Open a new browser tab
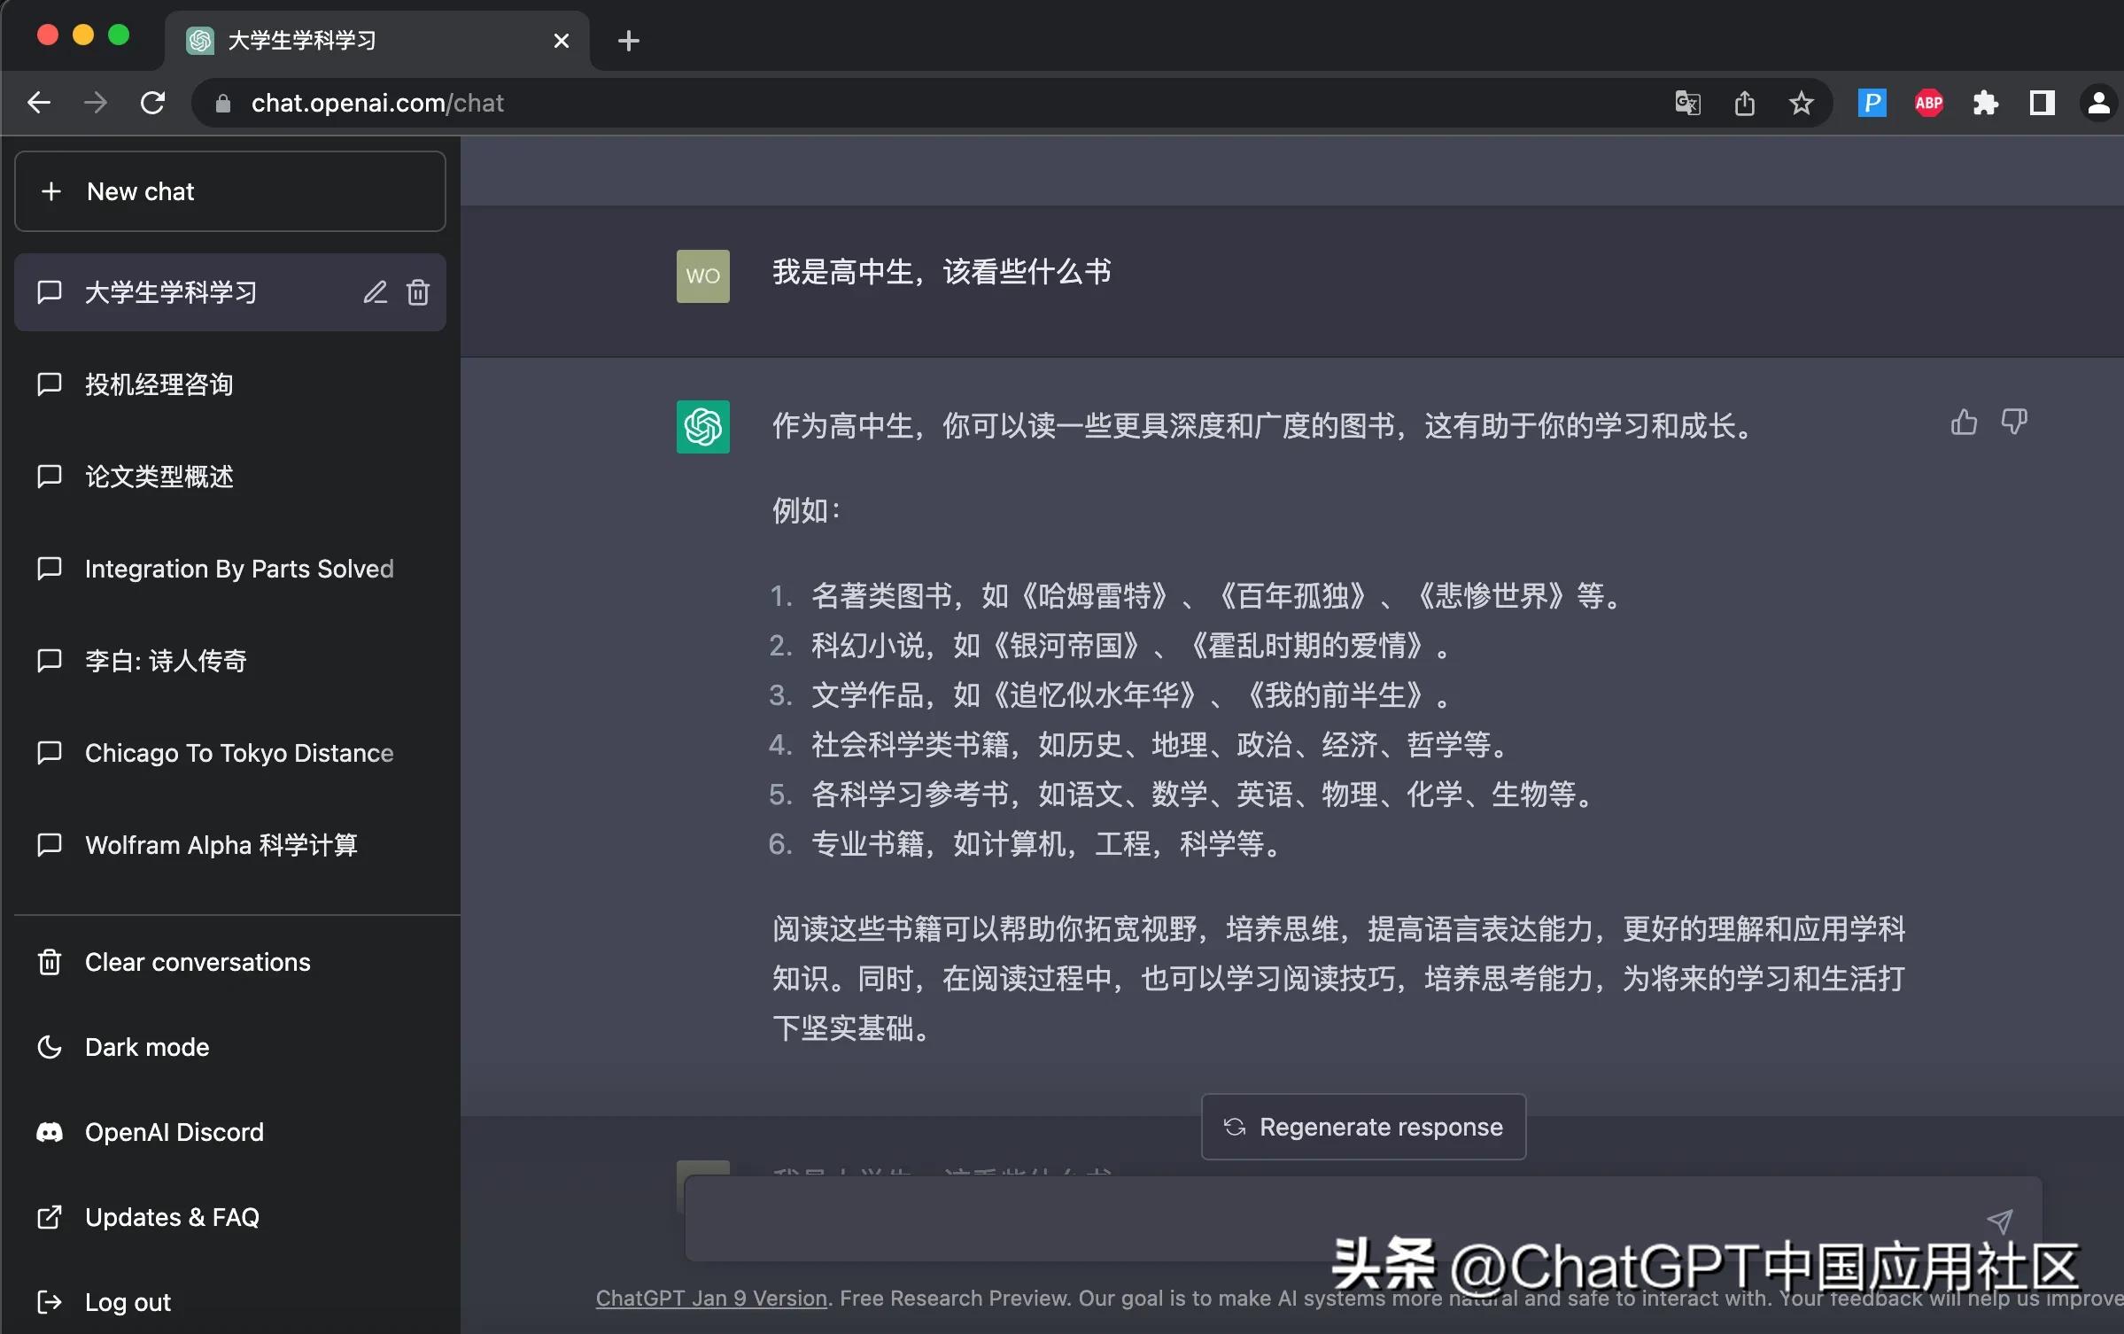2124x1334 pixels. [x=629, y=40]
